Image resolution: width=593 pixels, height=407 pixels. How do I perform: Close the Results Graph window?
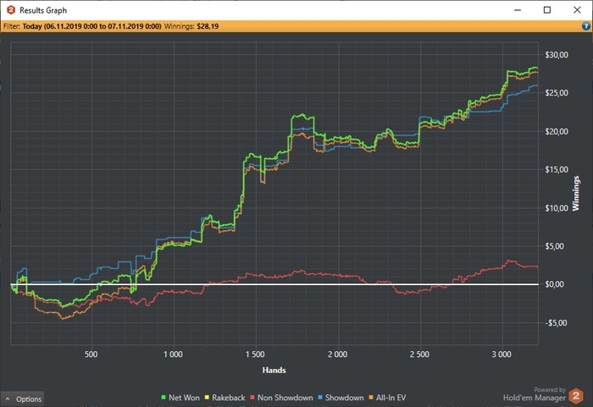pos(577,10)
